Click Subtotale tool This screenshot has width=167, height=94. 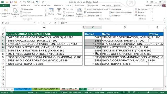(x=140, y=15)
